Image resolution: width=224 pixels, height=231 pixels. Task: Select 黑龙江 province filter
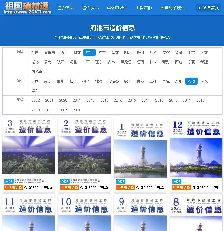tap(126, 62)
